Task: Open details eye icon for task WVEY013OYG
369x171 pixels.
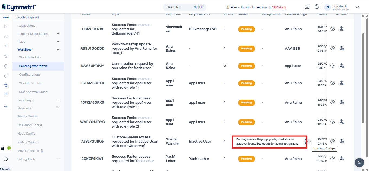Action: point(333,122)
